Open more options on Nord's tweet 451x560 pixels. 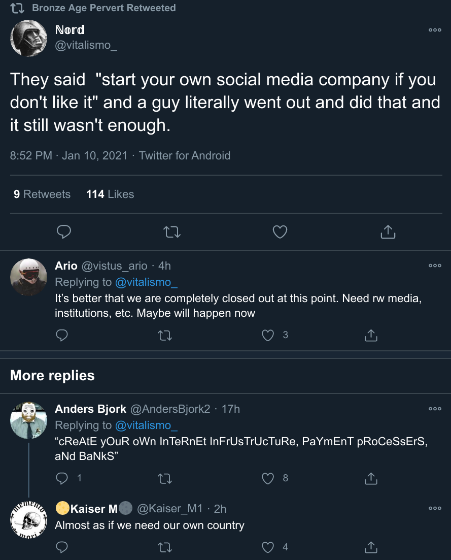pos(435,30)
